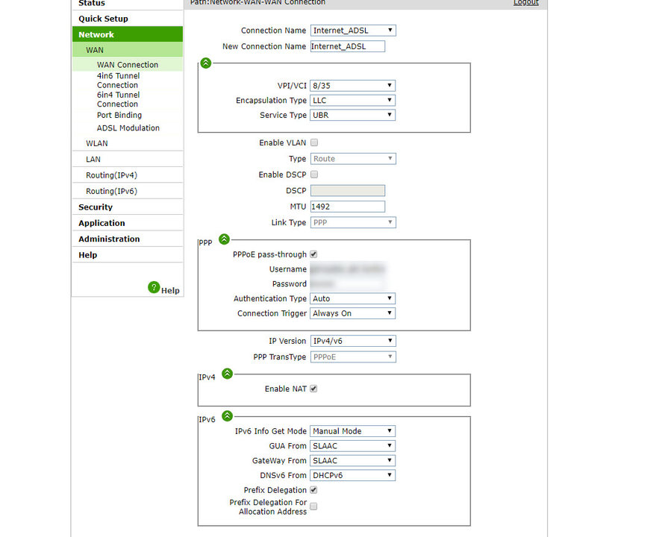The width and height of the screenshot is (662, 537).
Task: Open the Connection Trigger dropdown
Action: coord(352,313)
